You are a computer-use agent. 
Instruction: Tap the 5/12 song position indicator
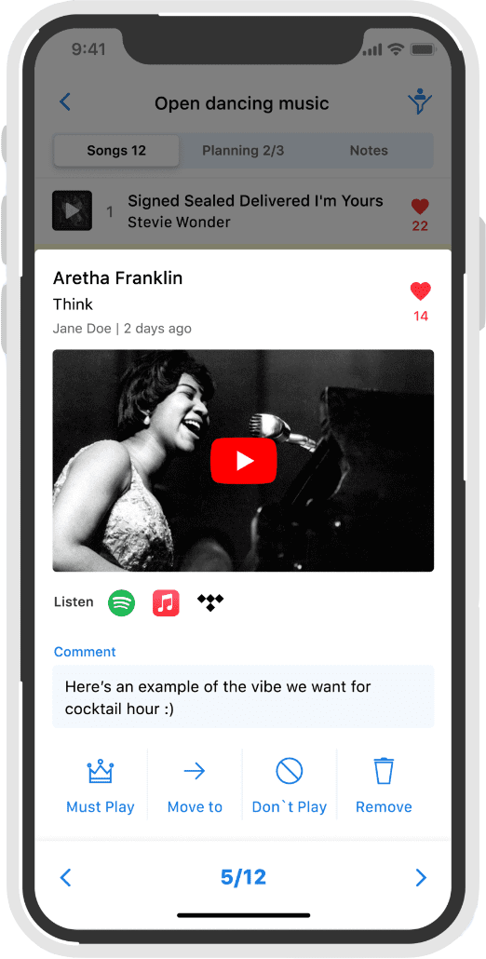coord(243,878)
